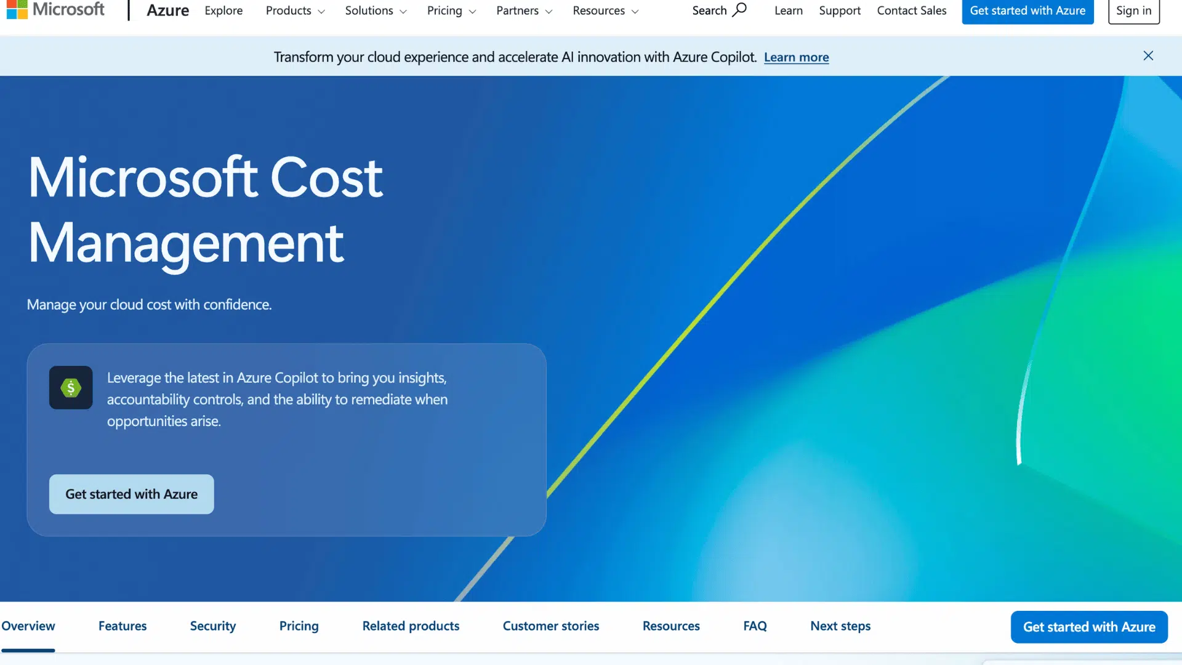Open the Solutions menu

375,10
